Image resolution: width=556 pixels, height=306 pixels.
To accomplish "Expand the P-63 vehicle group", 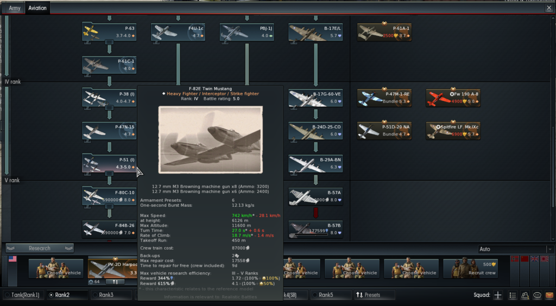I will 109,42.
